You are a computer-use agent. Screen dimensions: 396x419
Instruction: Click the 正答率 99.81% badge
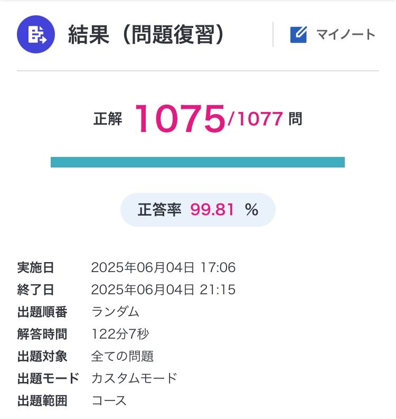coord(198,210)
